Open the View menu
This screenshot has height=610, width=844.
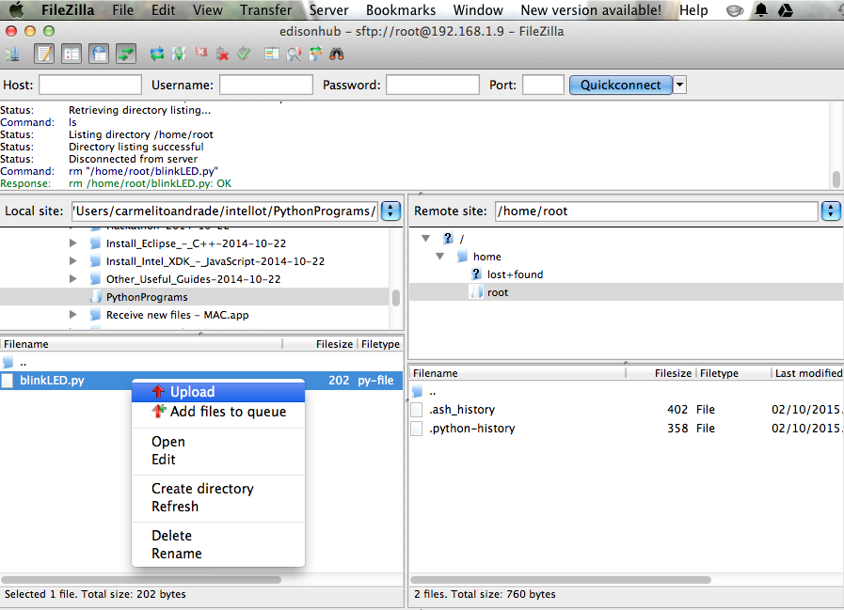point(207,10)
